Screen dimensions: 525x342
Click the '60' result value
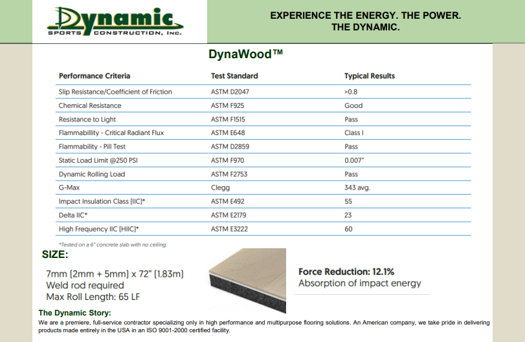[348, 229]
